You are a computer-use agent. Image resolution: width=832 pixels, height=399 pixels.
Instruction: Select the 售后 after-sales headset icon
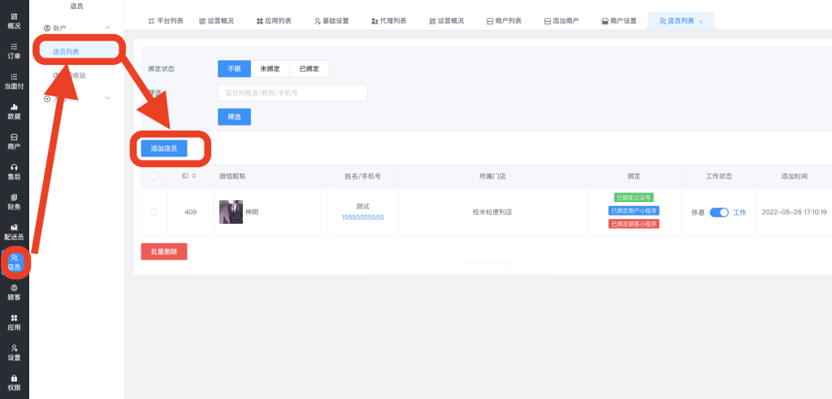tap(14, 170)
